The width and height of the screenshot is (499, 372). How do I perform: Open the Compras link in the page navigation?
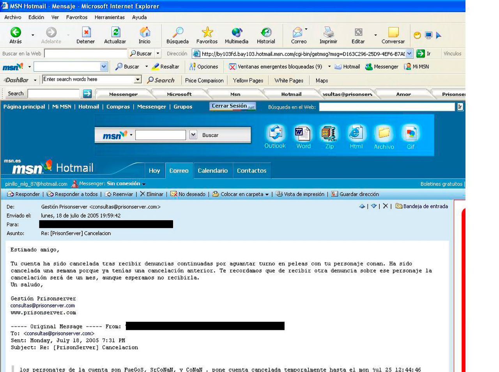[x=118, y=107]
